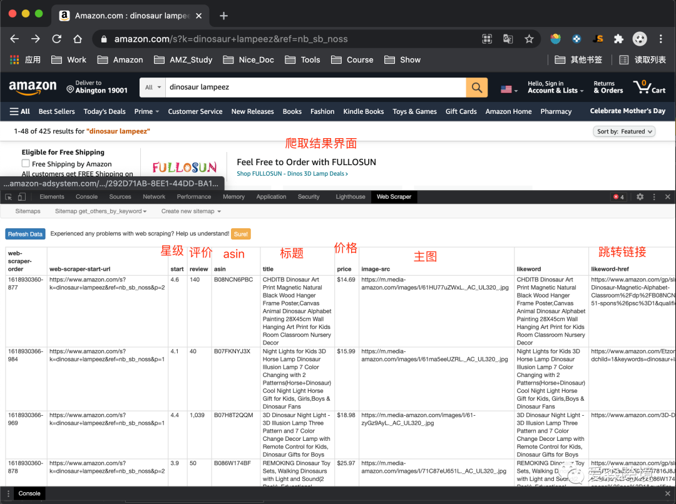Click Returns & Orders link
Image resolution: width=676 pixels, height=504 pixels.
tap(608, 87)
